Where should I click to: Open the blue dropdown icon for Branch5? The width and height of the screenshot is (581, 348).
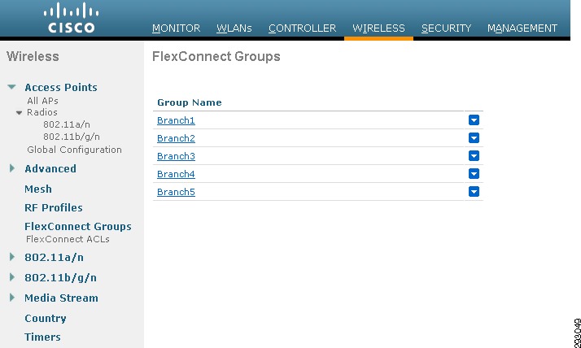pyautogui.click(x=474, y=191)
